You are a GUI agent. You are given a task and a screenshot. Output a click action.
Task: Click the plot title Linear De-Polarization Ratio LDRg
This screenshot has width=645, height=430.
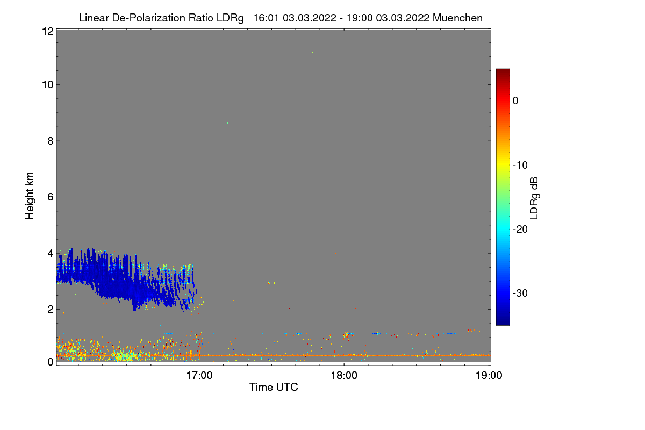(161, 18)
